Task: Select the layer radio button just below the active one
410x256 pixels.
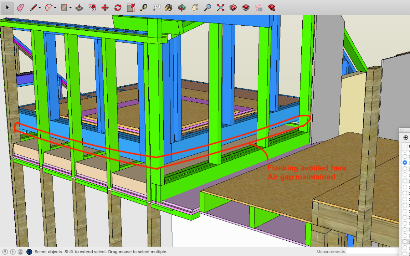Action: (405, 169)
